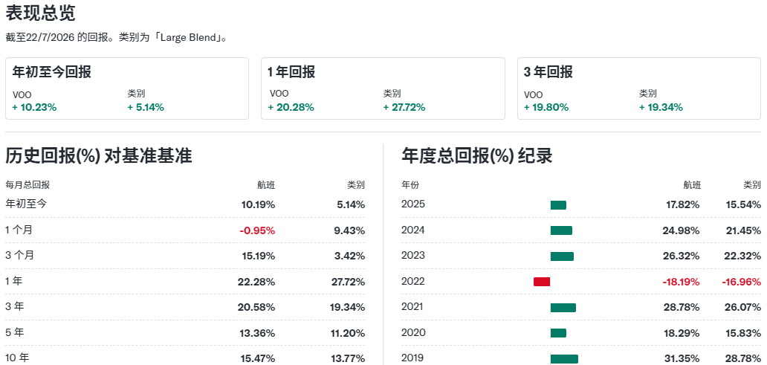The width and height of the screenshot is (767, 365).
Task: Click the 18.29% value for 2020
Action: coord(683,333)
